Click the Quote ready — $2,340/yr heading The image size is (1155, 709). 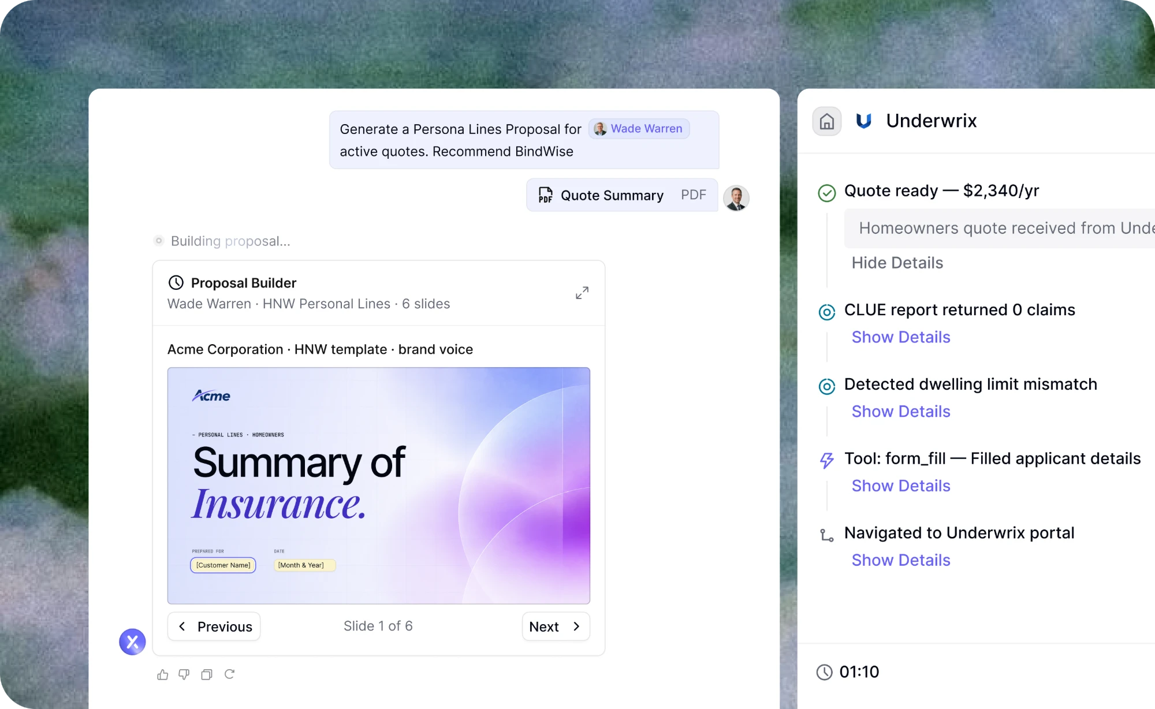coord(941,191)
